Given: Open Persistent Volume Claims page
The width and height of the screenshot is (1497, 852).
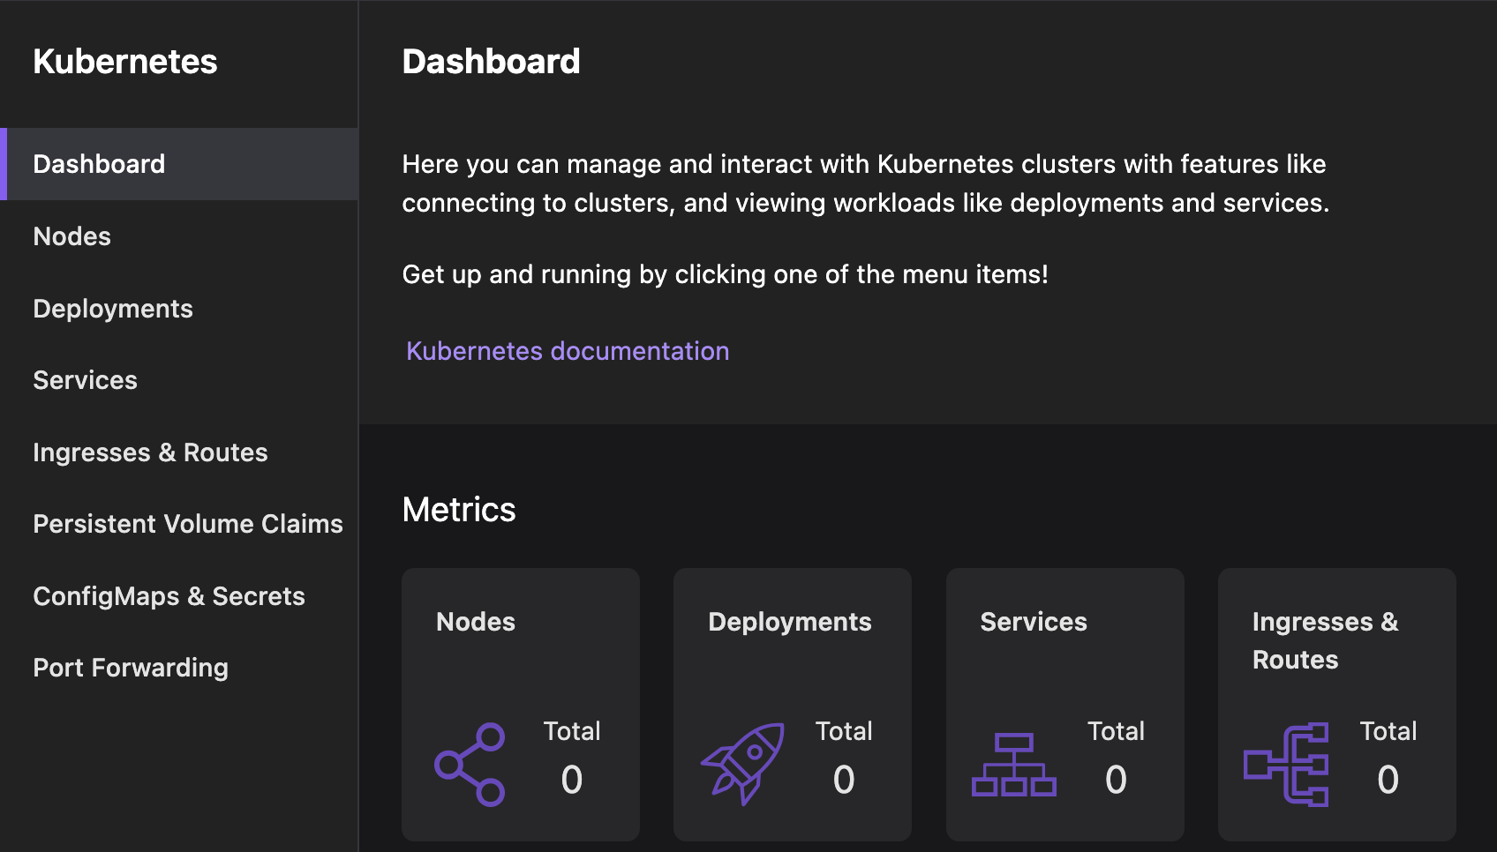Looking at the screenshot, I should tap(179, 524).
